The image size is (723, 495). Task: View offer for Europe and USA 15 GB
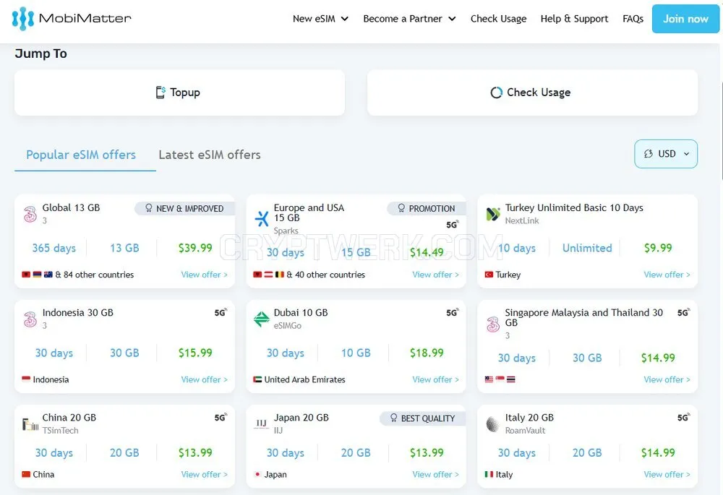[x=436, y=275]
